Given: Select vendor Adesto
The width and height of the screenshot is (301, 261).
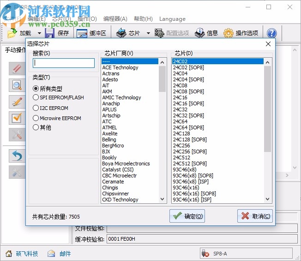Looking at the screenshot, I should coord(130,79).
